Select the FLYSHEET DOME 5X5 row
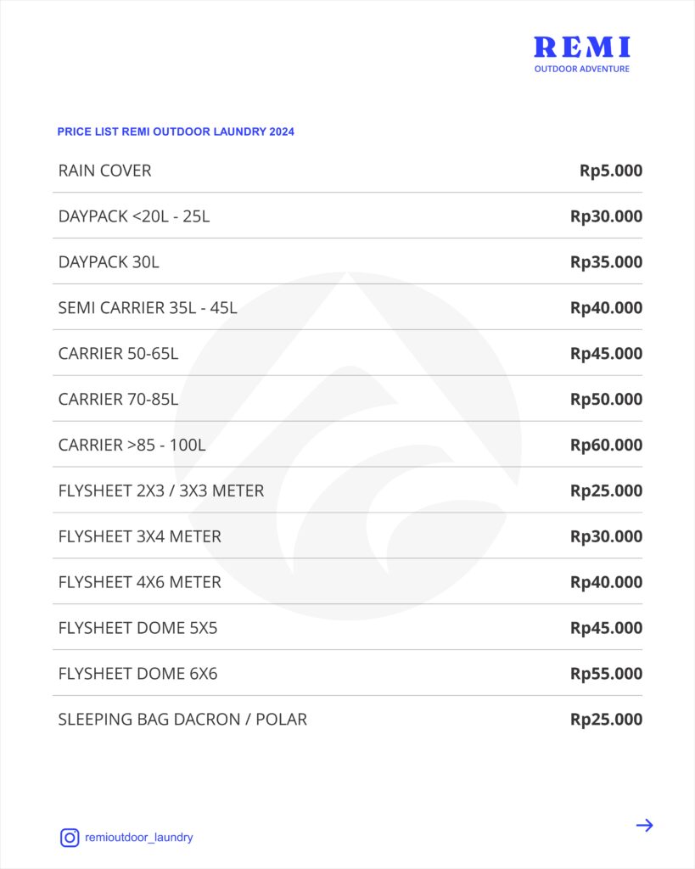Viewport: 695px width, 869px height. point(348,627)
